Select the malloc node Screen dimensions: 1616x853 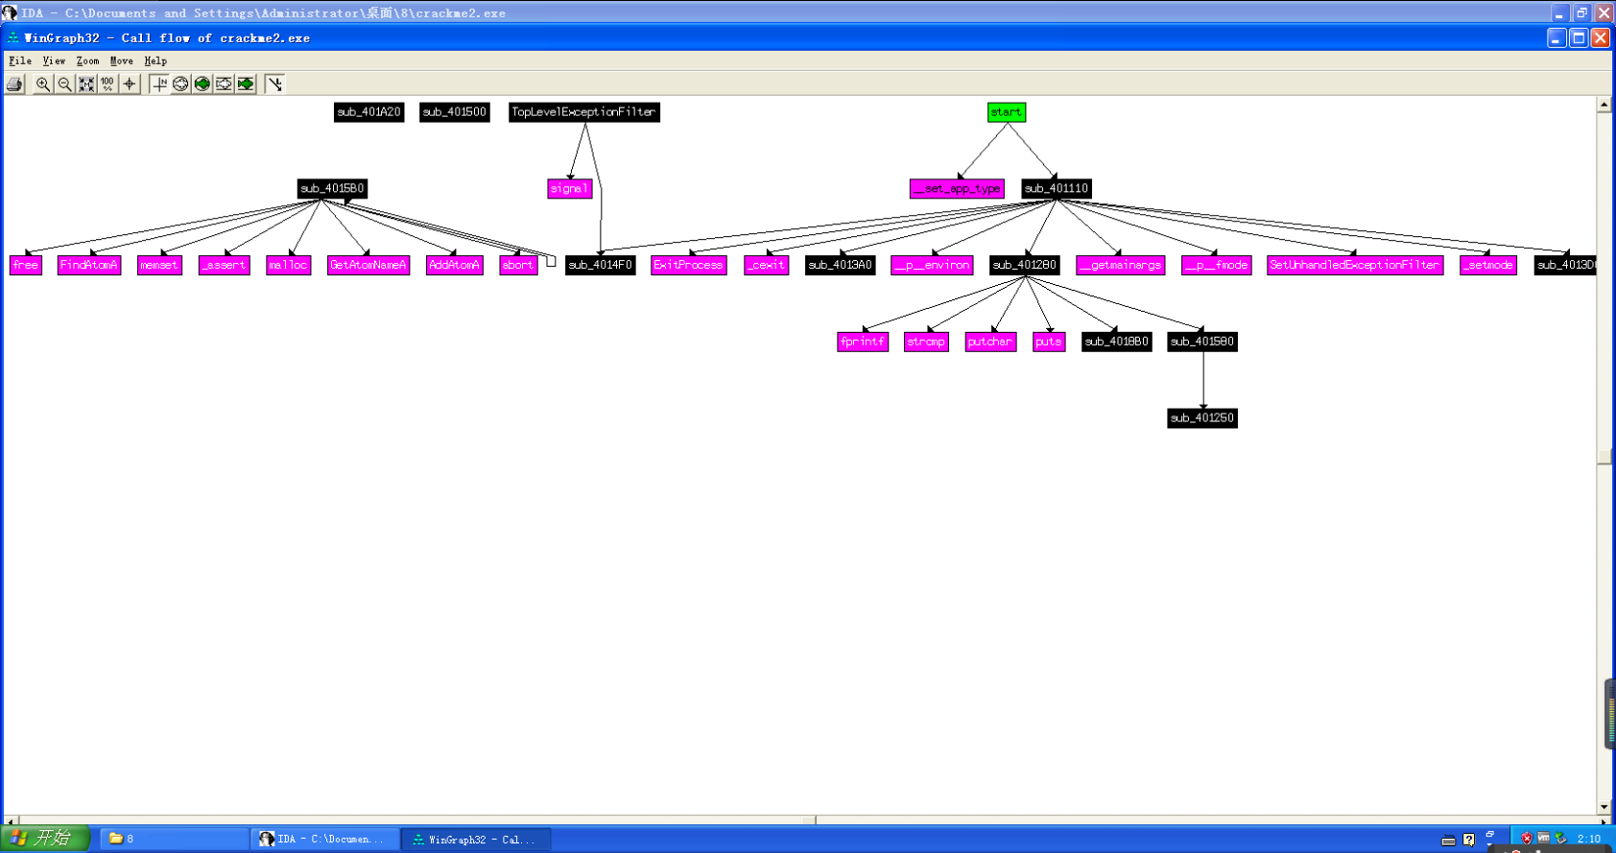coord(289,266)
